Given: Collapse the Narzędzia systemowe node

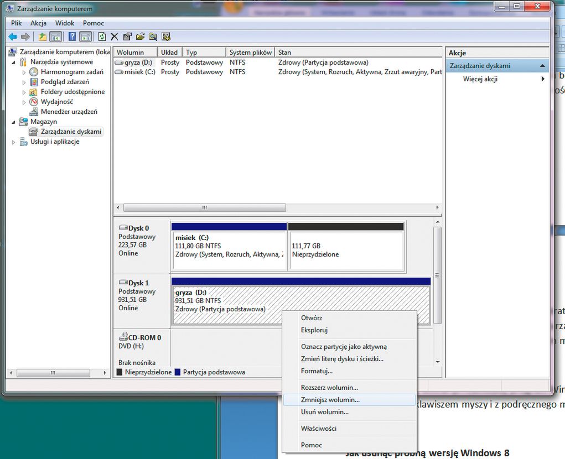Looking at the screenshot, I should tap(14, 62).
